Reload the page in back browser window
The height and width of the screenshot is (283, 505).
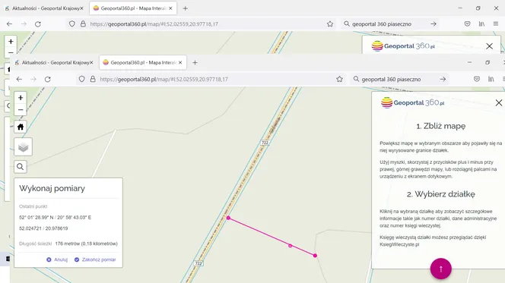[x=38, y=24]
